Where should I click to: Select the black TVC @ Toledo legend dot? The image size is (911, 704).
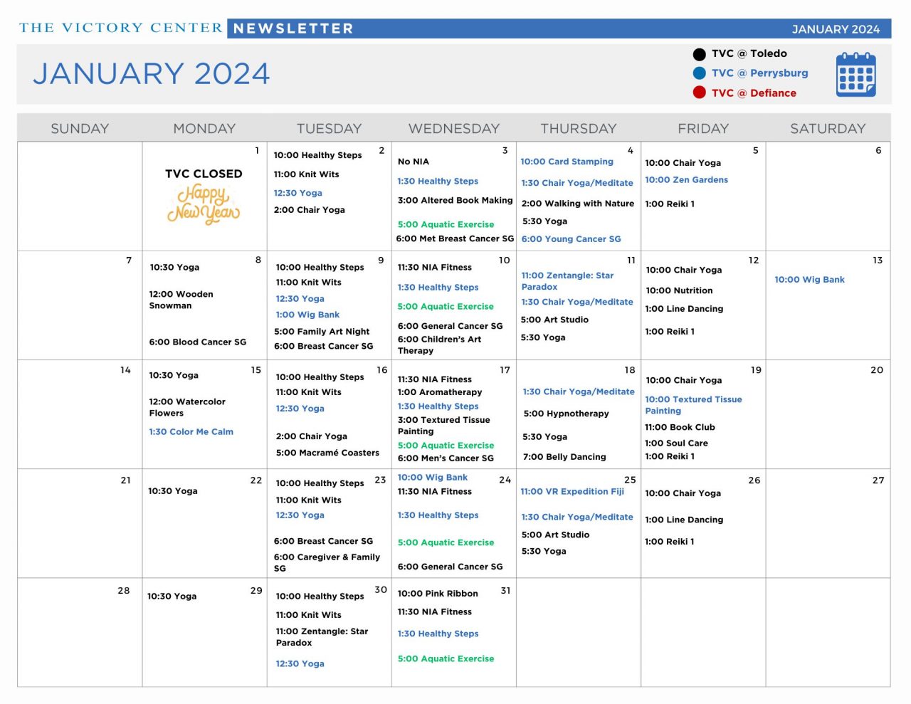pyautogui.click(x=700, y=53)
